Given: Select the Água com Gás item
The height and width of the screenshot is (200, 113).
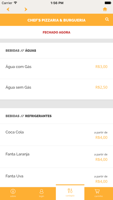Looking at the screenshot, I should click(x=56, y=69).
